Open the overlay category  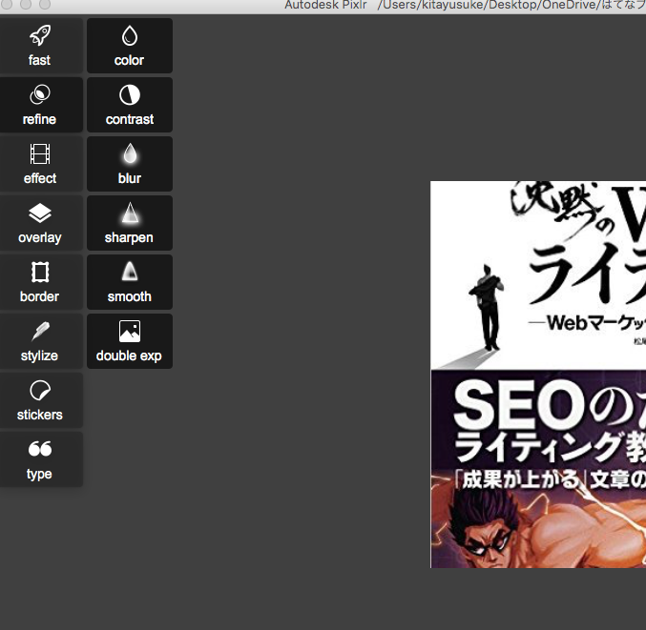click(40, 223)
